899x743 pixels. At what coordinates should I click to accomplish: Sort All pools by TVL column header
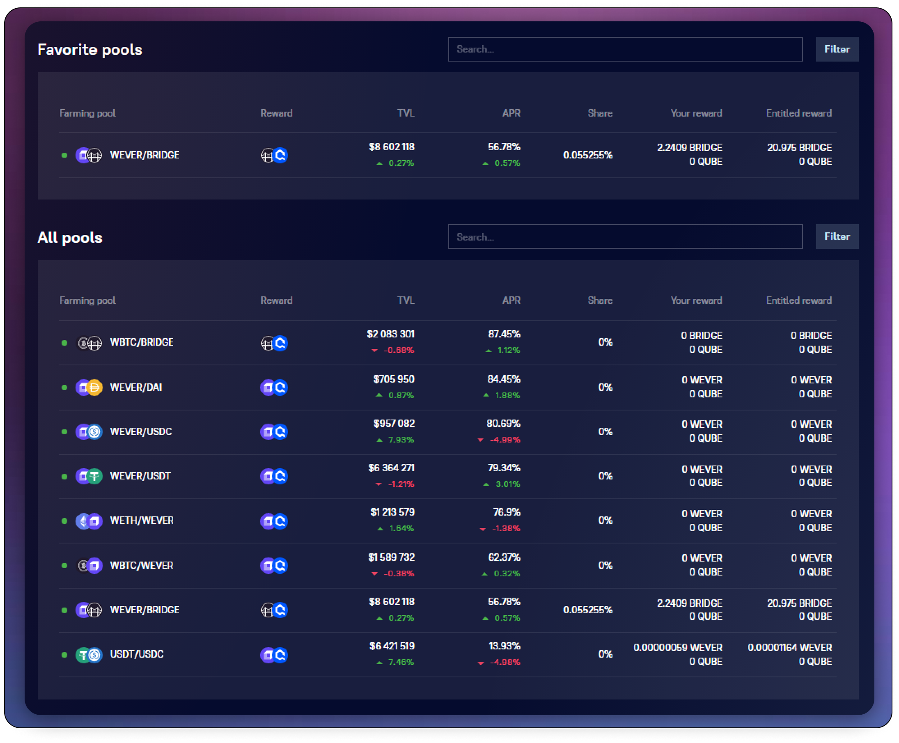click(405, 300)
